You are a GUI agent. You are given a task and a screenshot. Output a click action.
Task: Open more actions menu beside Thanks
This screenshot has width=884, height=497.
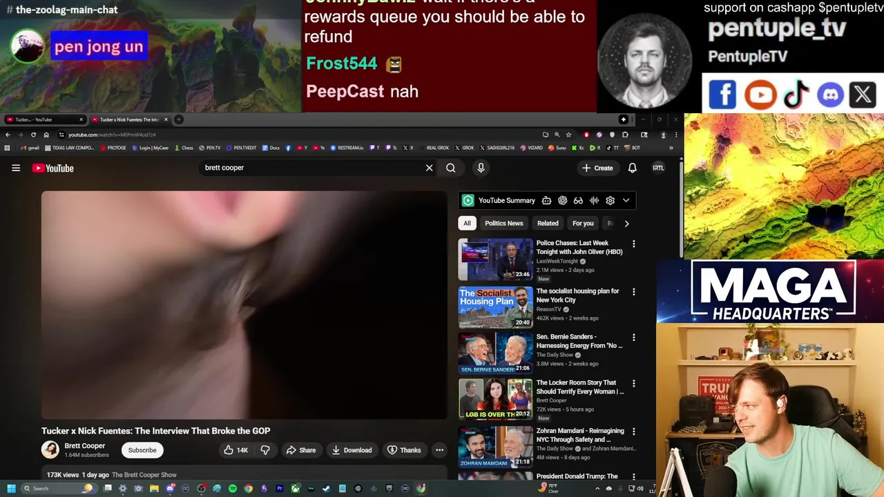click(439, 450)
